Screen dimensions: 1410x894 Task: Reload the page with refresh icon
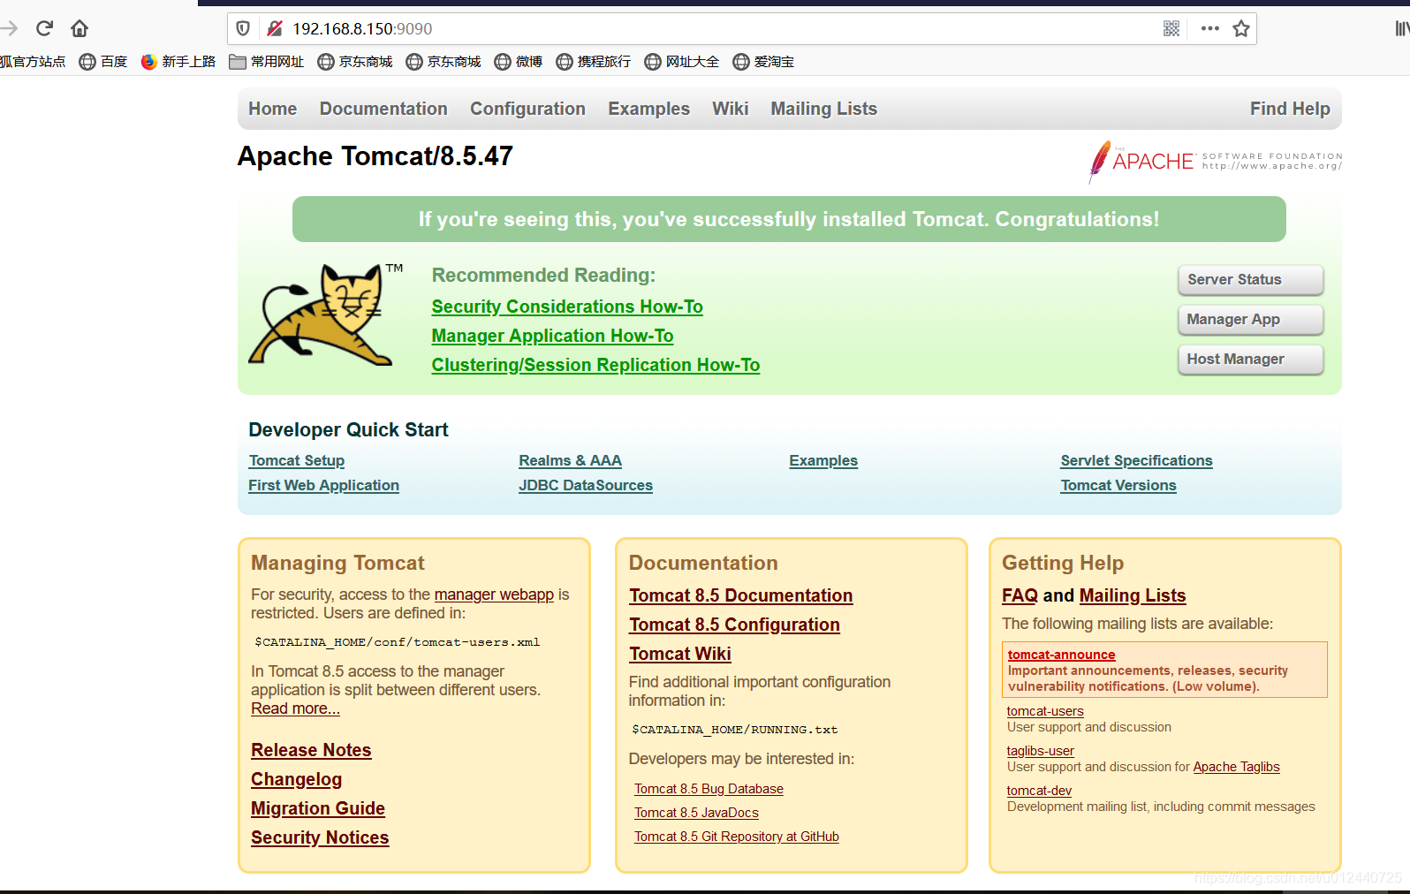pos(44,28)
